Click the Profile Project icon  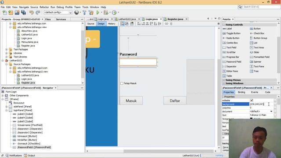pyautogui.click(x=114, y=12)
